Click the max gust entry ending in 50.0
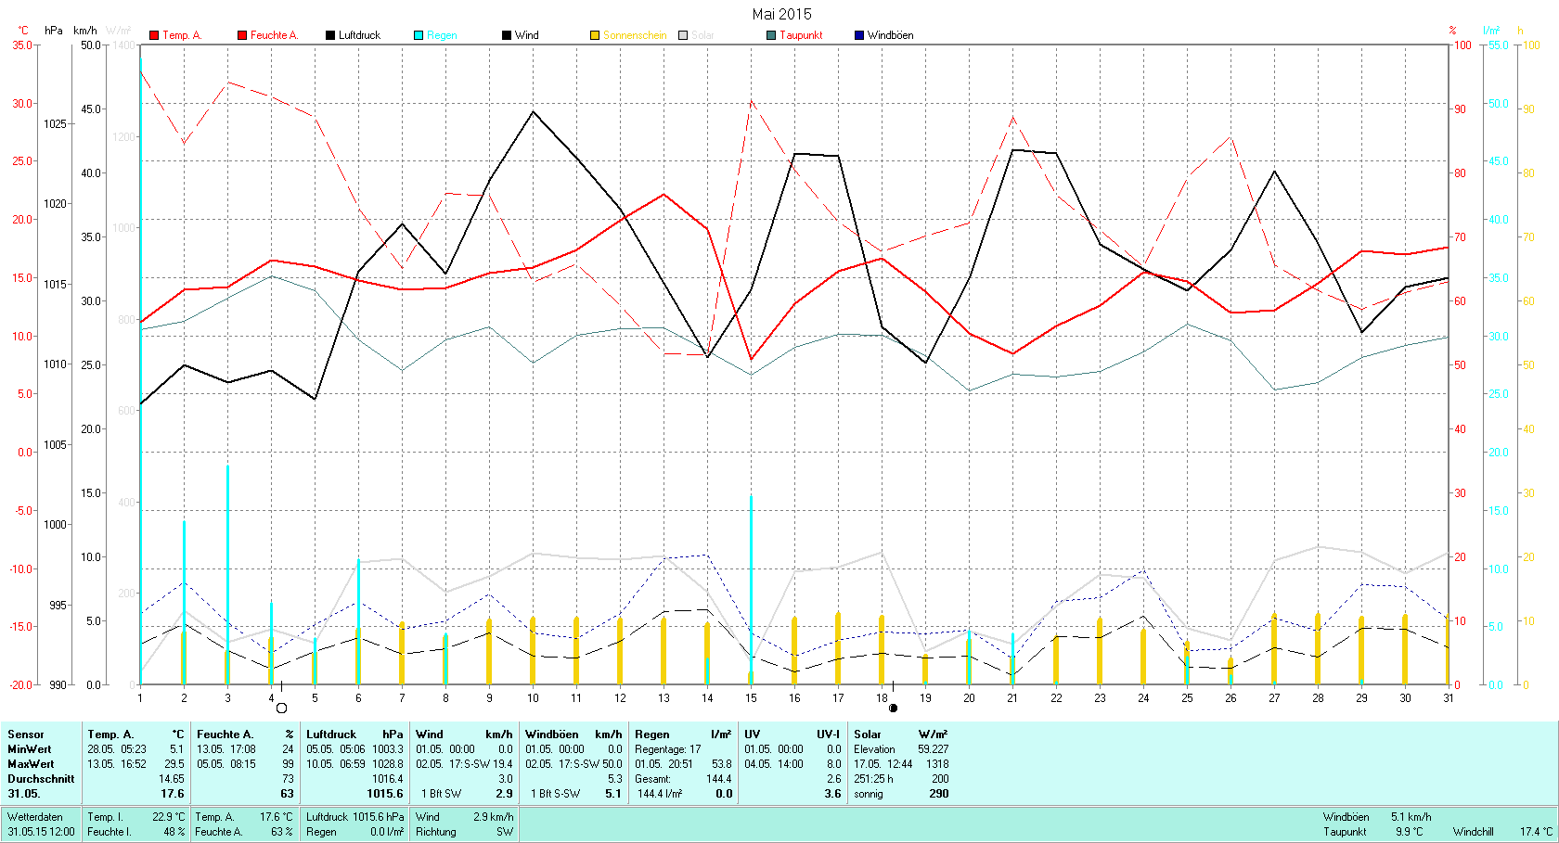The height and width of the screenshot is (843, 1559). (x=573, y=764)
